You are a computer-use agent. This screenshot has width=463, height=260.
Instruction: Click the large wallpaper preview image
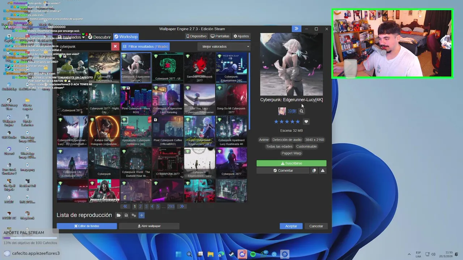pos(292,64)
